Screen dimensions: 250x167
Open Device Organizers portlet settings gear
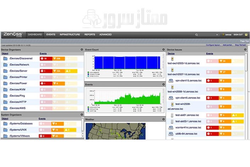[82, 50]
